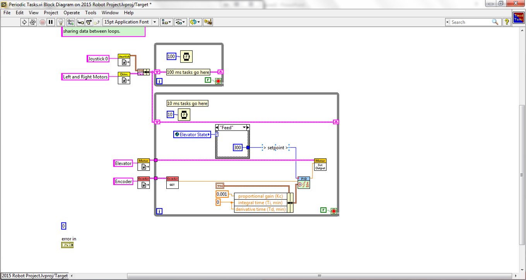Open the Operate menu
The width and height of the screenshot is (526, 280).
coord(72,13)
